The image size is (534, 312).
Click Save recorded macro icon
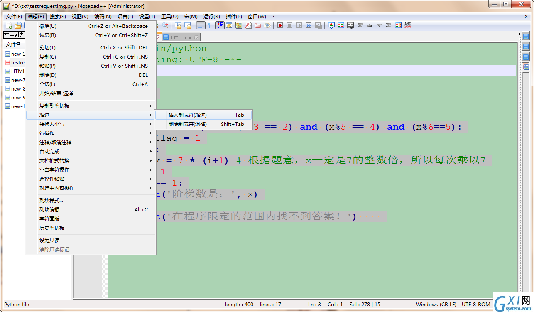318,25
